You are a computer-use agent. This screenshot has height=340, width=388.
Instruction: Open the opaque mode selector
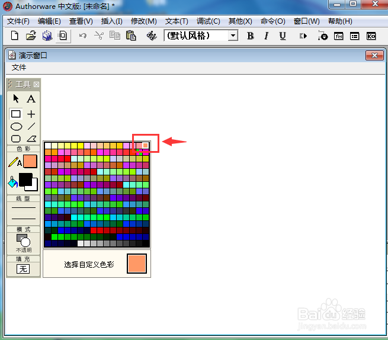point(24,243)
